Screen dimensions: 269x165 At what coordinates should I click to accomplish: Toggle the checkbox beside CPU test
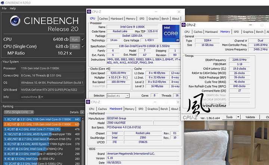(x=83, y=39)
